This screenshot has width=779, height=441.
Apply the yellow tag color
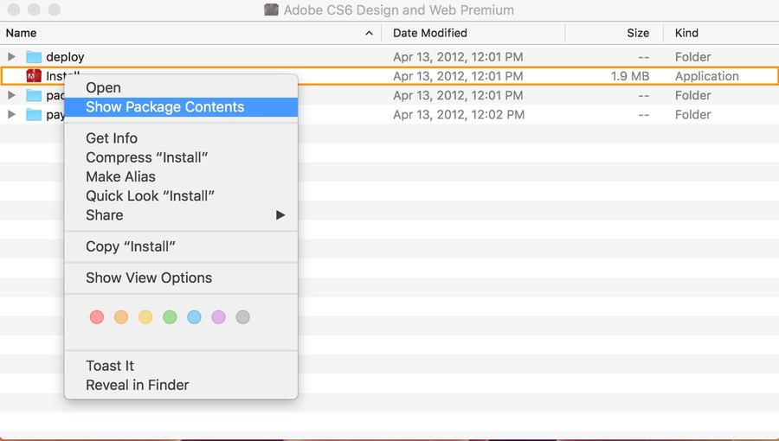tap(145, 317)
